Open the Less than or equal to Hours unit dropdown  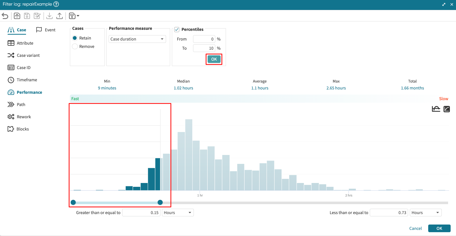coord(425,213)
